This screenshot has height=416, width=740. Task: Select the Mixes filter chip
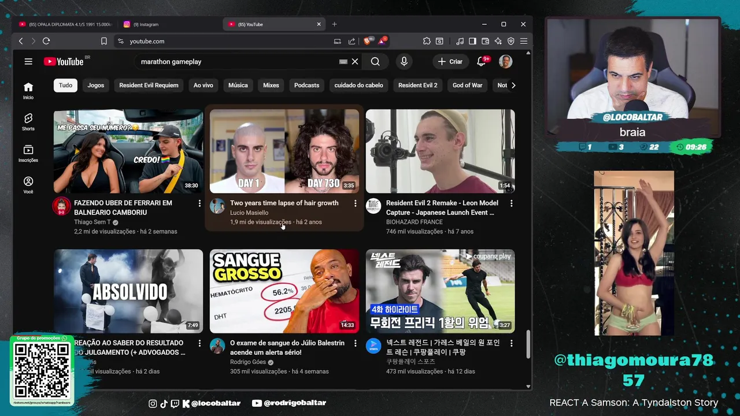coord(271,86)
